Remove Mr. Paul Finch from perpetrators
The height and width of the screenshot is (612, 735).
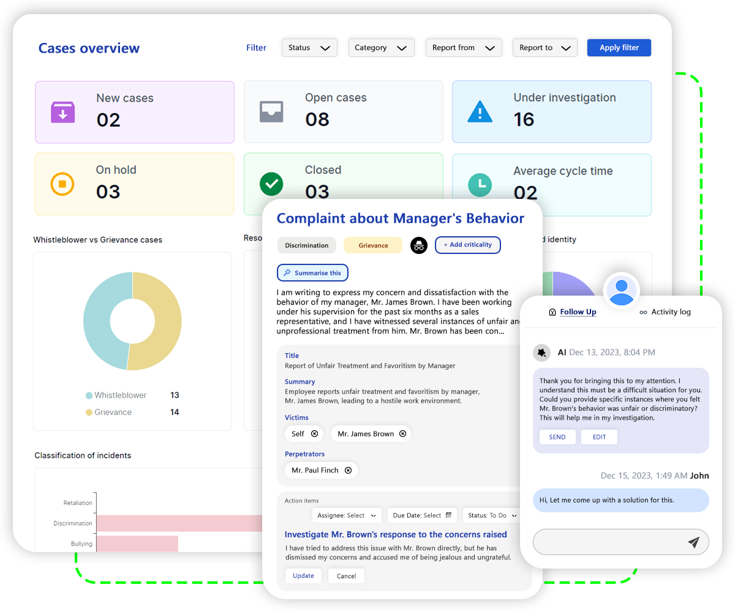point(348,471)
